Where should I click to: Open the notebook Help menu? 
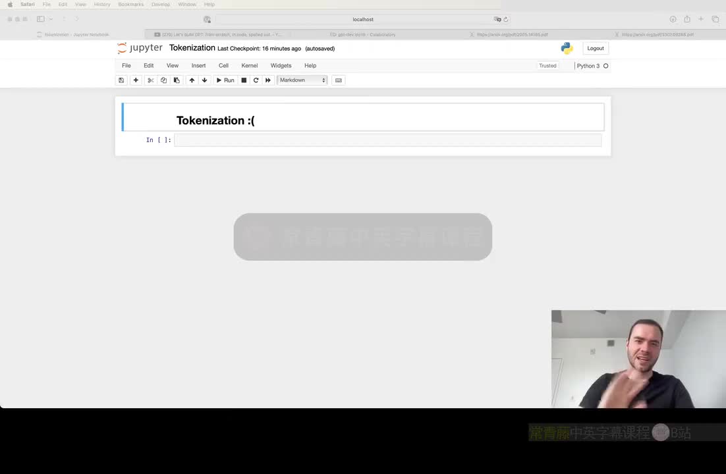(310, 66)
